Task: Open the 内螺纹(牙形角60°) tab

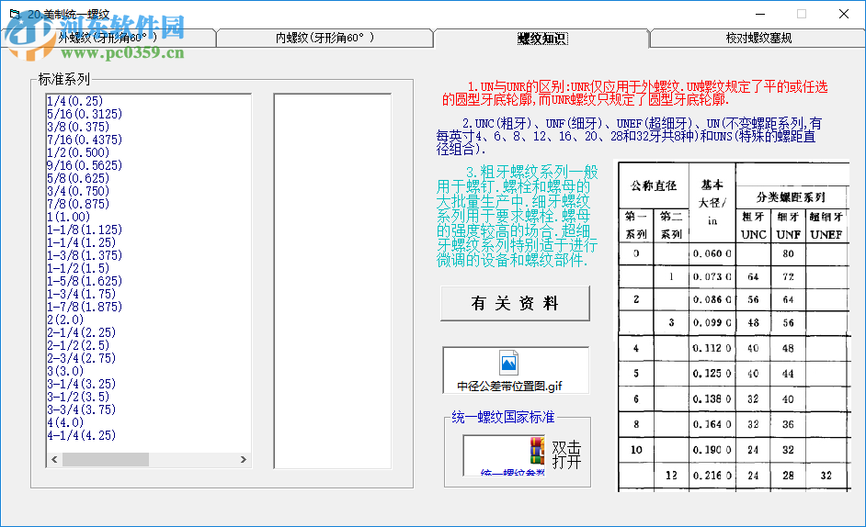Action: (325, 38)
